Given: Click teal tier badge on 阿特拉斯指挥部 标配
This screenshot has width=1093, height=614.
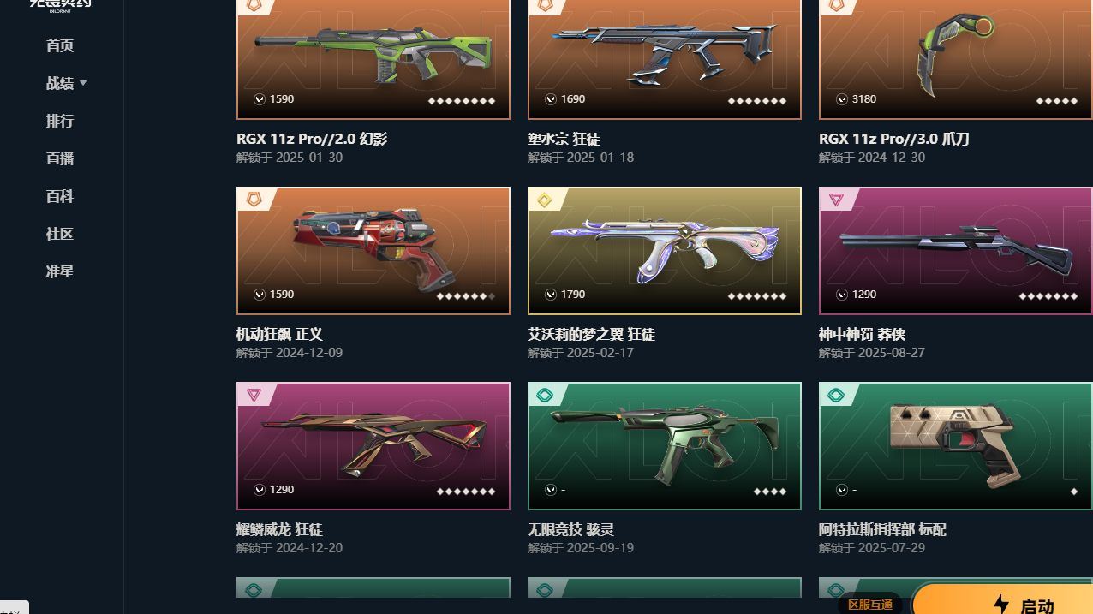Looking at the screenshot, I should coord(836,395).
